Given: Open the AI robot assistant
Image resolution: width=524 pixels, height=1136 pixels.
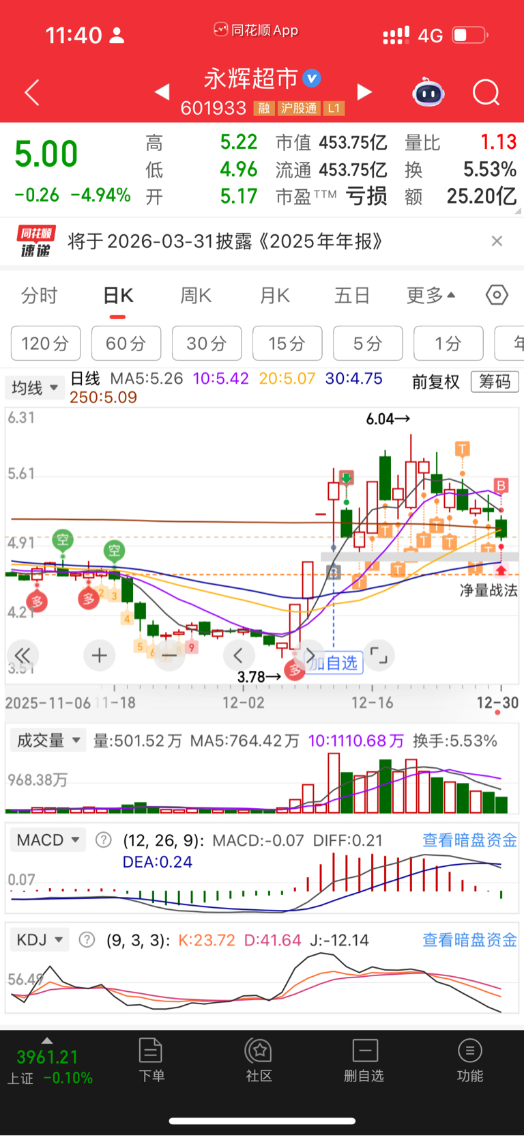Looking at the screenshot, I should pos(428,92).
